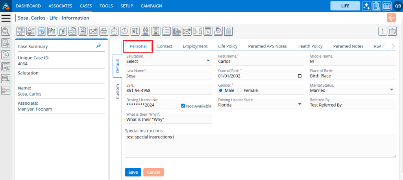Open the hamburger menu icon

click(x=6, y=18)
